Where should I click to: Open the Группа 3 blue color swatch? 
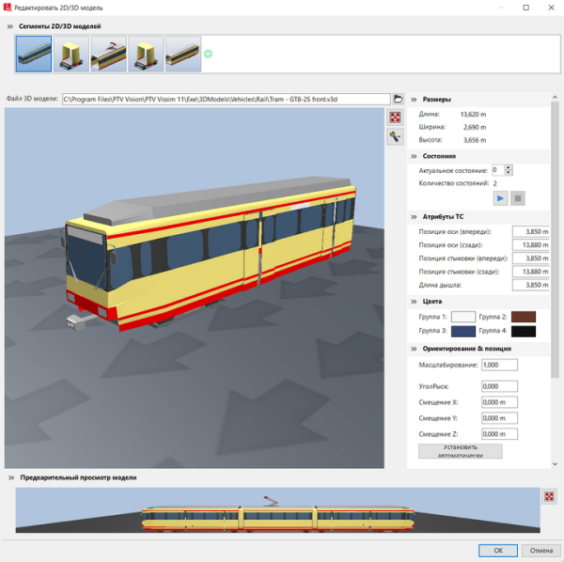[x=463, y=331]
